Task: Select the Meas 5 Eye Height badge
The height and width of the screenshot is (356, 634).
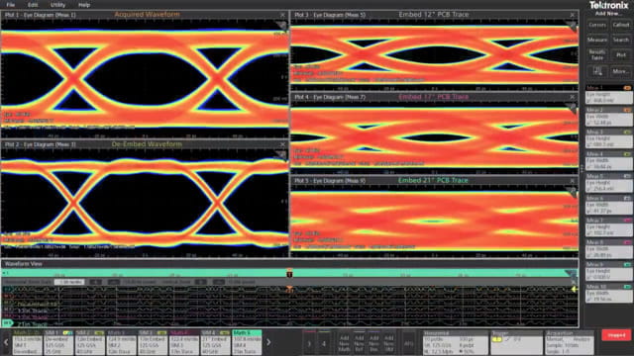Action: [608, 183]
